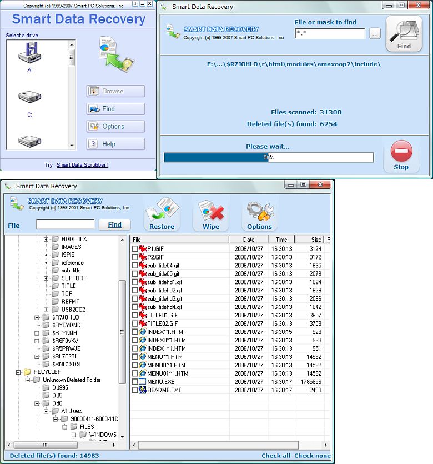Image resolution: width=433 pixels, height=464 pixels.
Task: Open the Smart Data Scrubber link
Action: (83, 165)
